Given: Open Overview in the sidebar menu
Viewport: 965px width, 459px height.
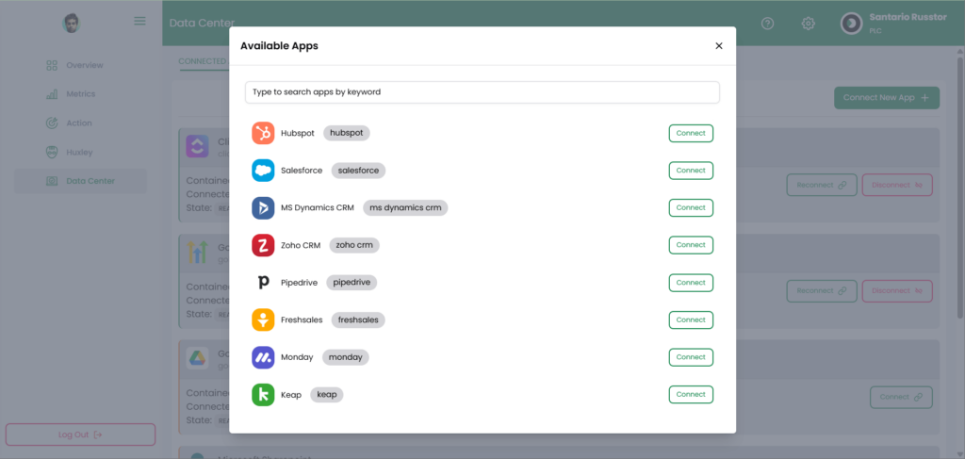Looking at the screenshot, I should pyautogui.click(x=81, y=65).
